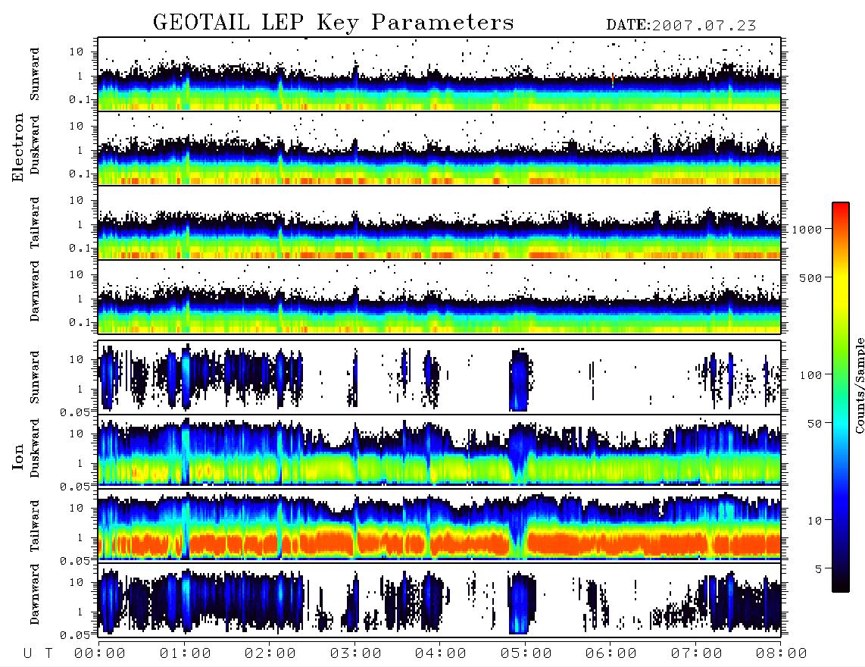865x667 pixels.
Task: Click the 100 color bar tick label
Action: [810, 375]
